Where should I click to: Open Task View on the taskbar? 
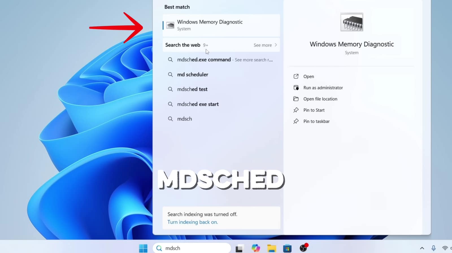pos(239,248)
